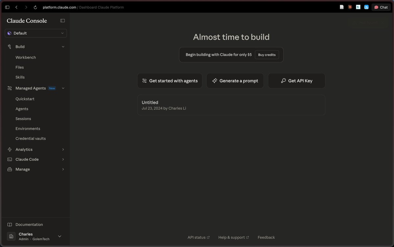Expand the Analytics section chevron

[x=63, y=150]
